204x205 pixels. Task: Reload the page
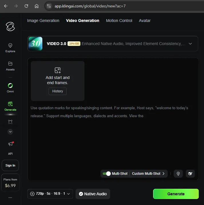pos(26,6)
